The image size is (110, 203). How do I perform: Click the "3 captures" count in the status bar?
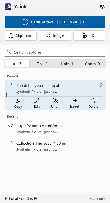pyautogui.click(x=97, y=199)
